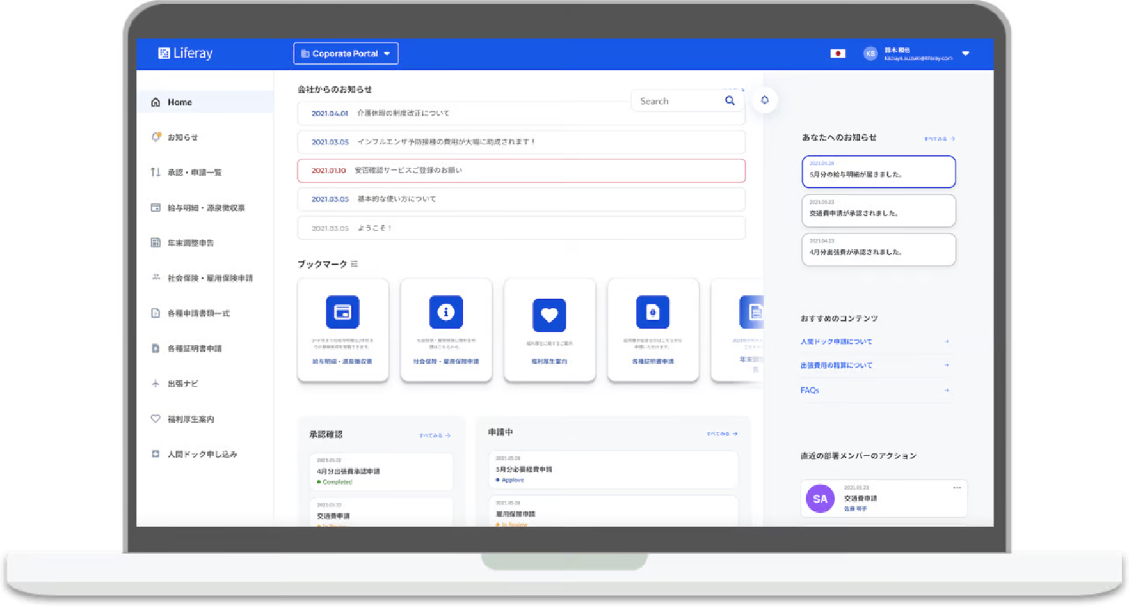Open the 給与明細・源泉徴収票 bookmark card icon
This screenshot has width=1129, height=608.
(343, 313)
